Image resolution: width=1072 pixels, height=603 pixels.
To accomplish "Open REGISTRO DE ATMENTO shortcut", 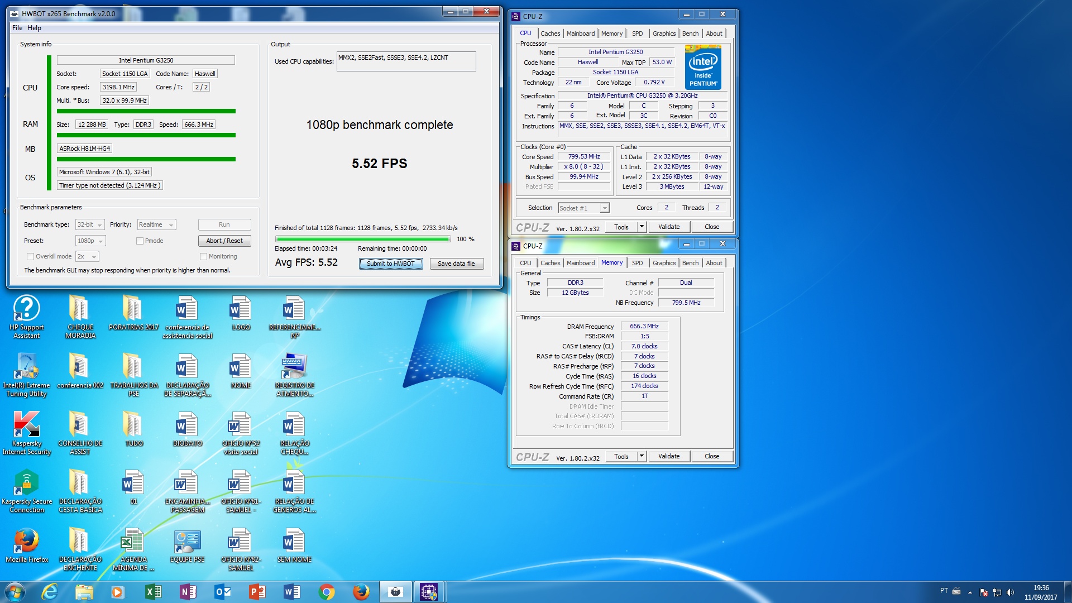I will click(x=294, y=375).
